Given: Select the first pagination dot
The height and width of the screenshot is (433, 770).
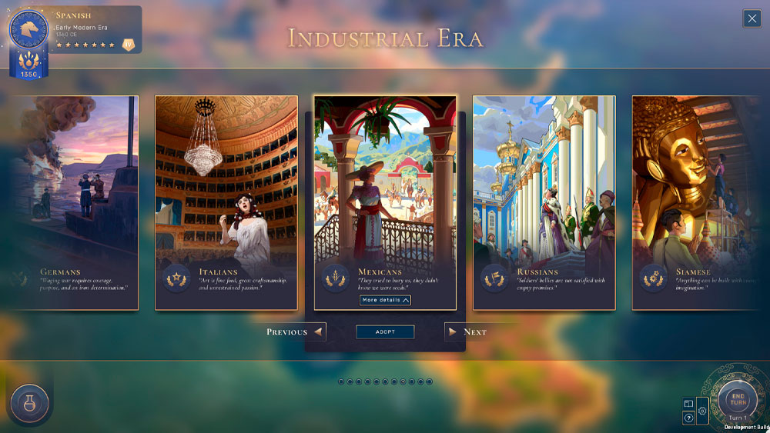Looking at the screenshot, I should pyautogui.click(x=341, y=381).
